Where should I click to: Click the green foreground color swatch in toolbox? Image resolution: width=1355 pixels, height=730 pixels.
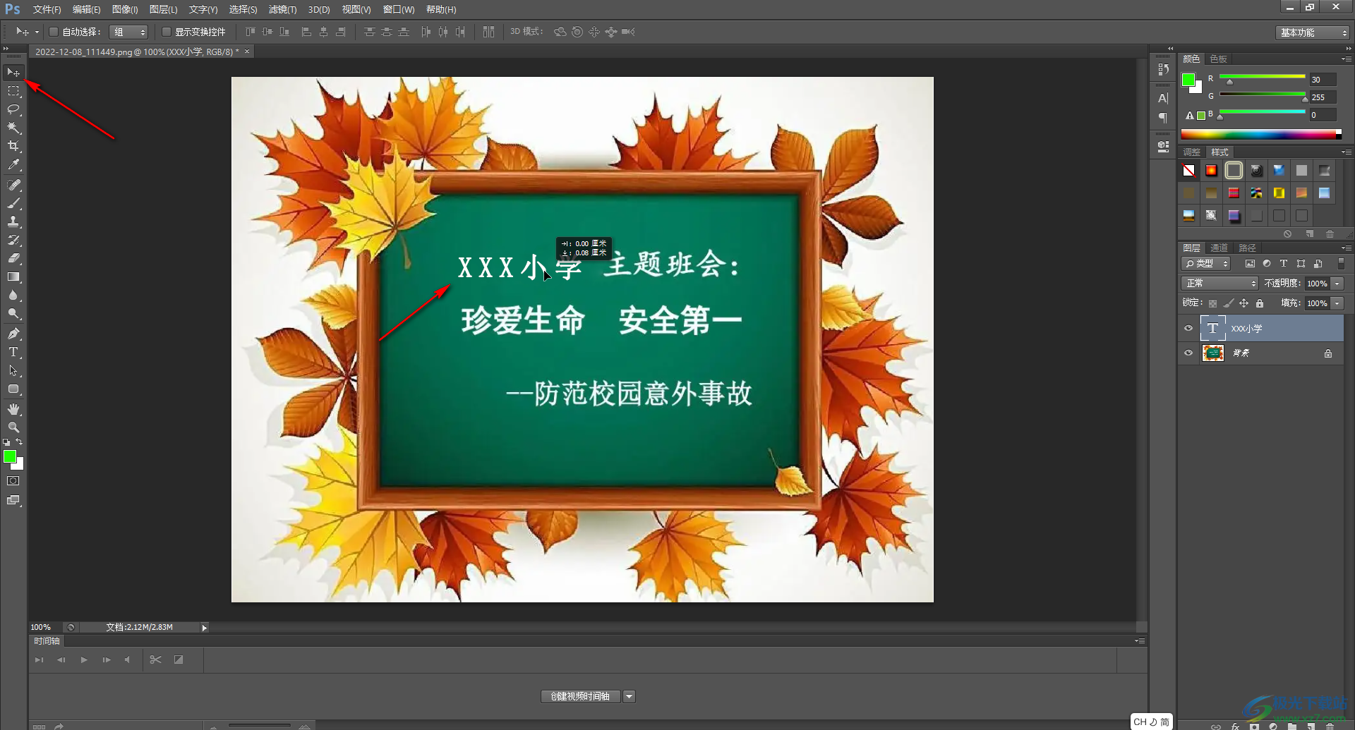(x=10, y=457)
